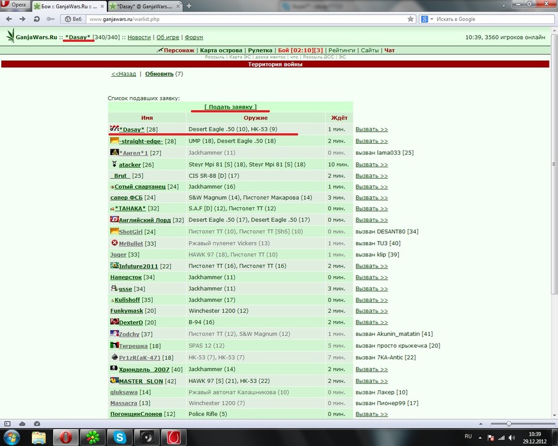
Task: Click the Opera Link cloud icon
Action: [22, 424]
